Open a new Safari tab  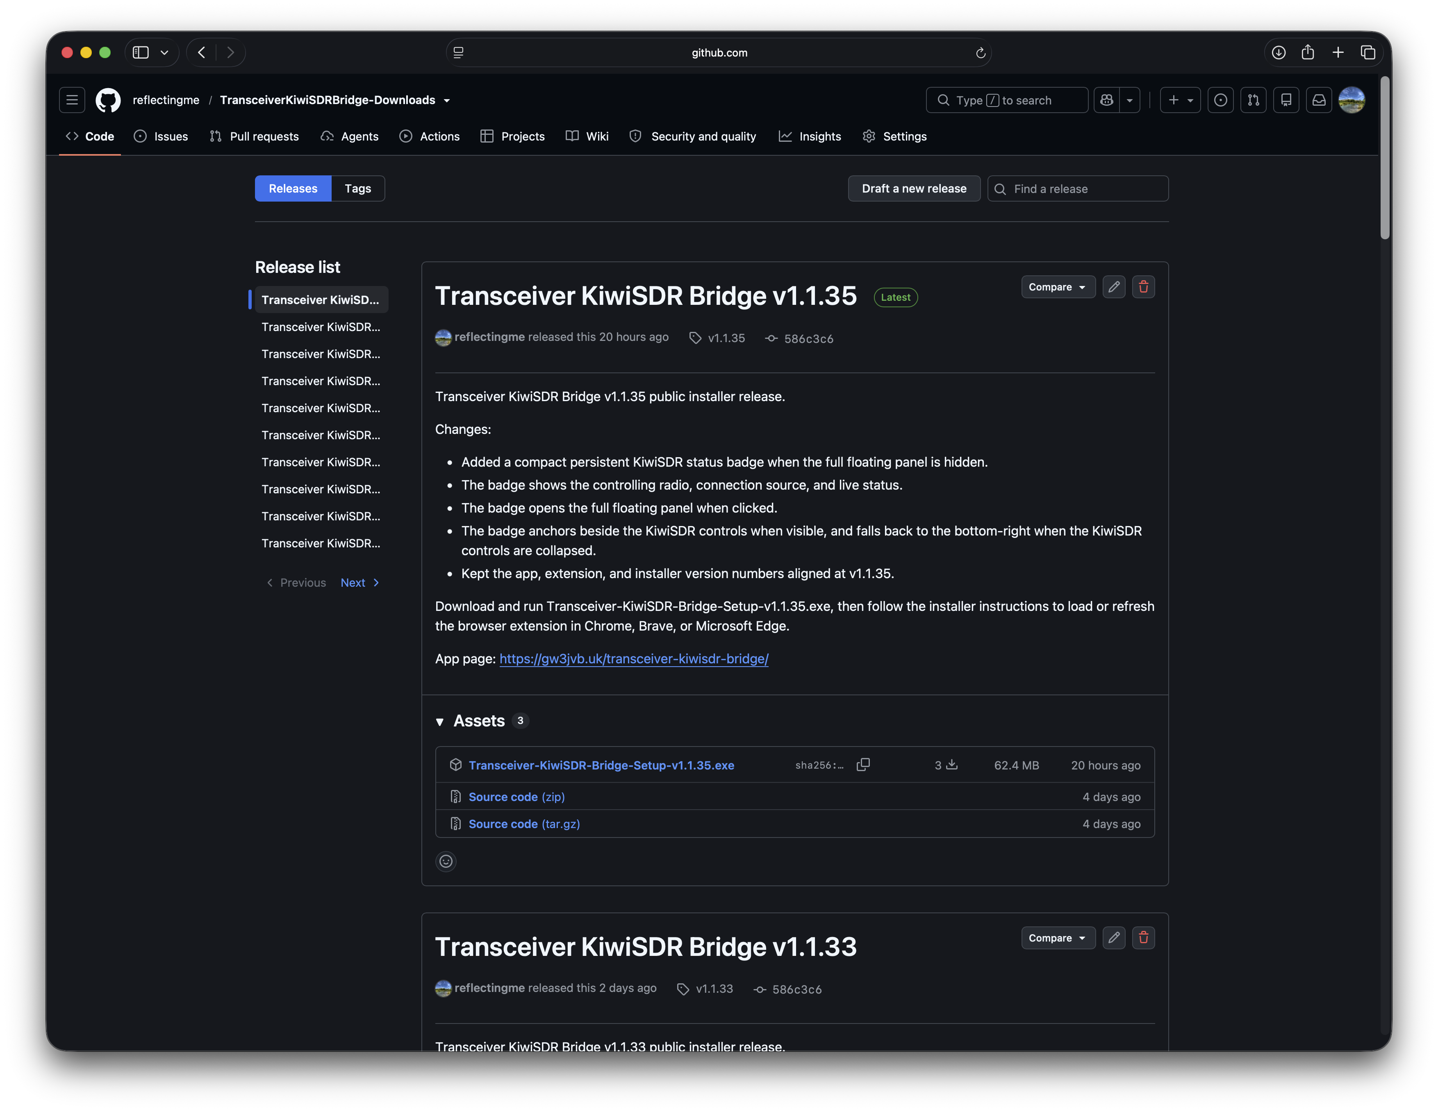coord(1338,52)
